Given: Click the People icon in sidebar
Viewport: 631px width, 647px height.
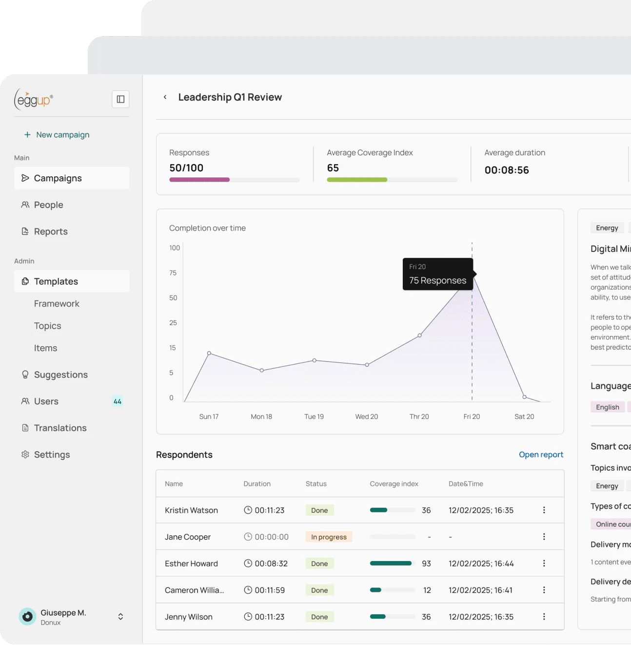Looking at the screenshot, I should (x=25, y=205).
